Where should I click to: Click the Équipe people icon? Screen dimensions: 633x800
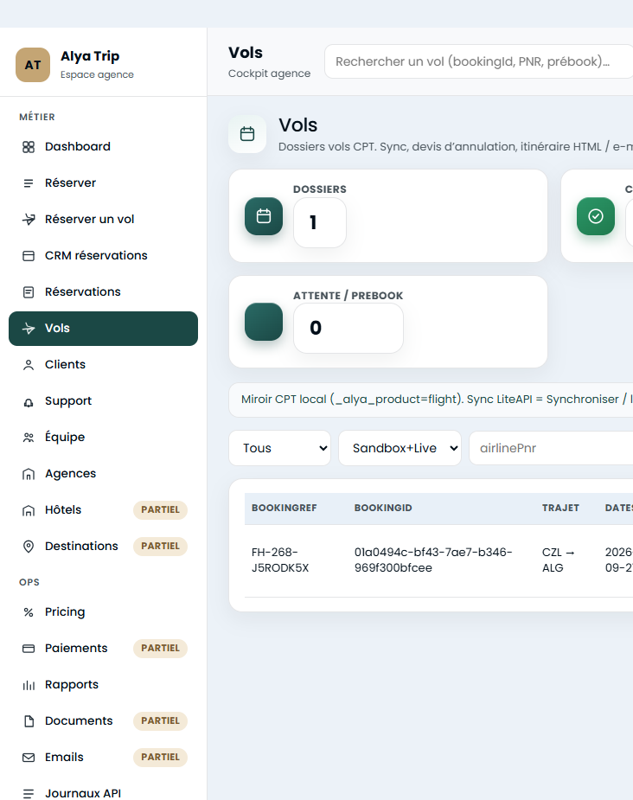pyautogui.click(x=29, y=438)
